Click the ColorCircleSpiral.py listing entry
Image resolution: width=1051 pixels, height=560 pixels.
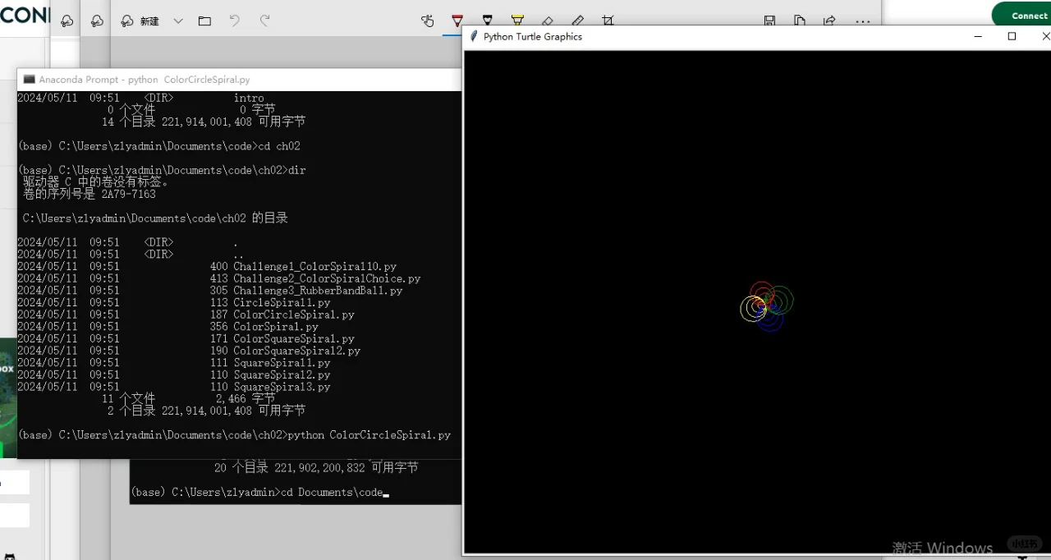(x=294, y=314)
